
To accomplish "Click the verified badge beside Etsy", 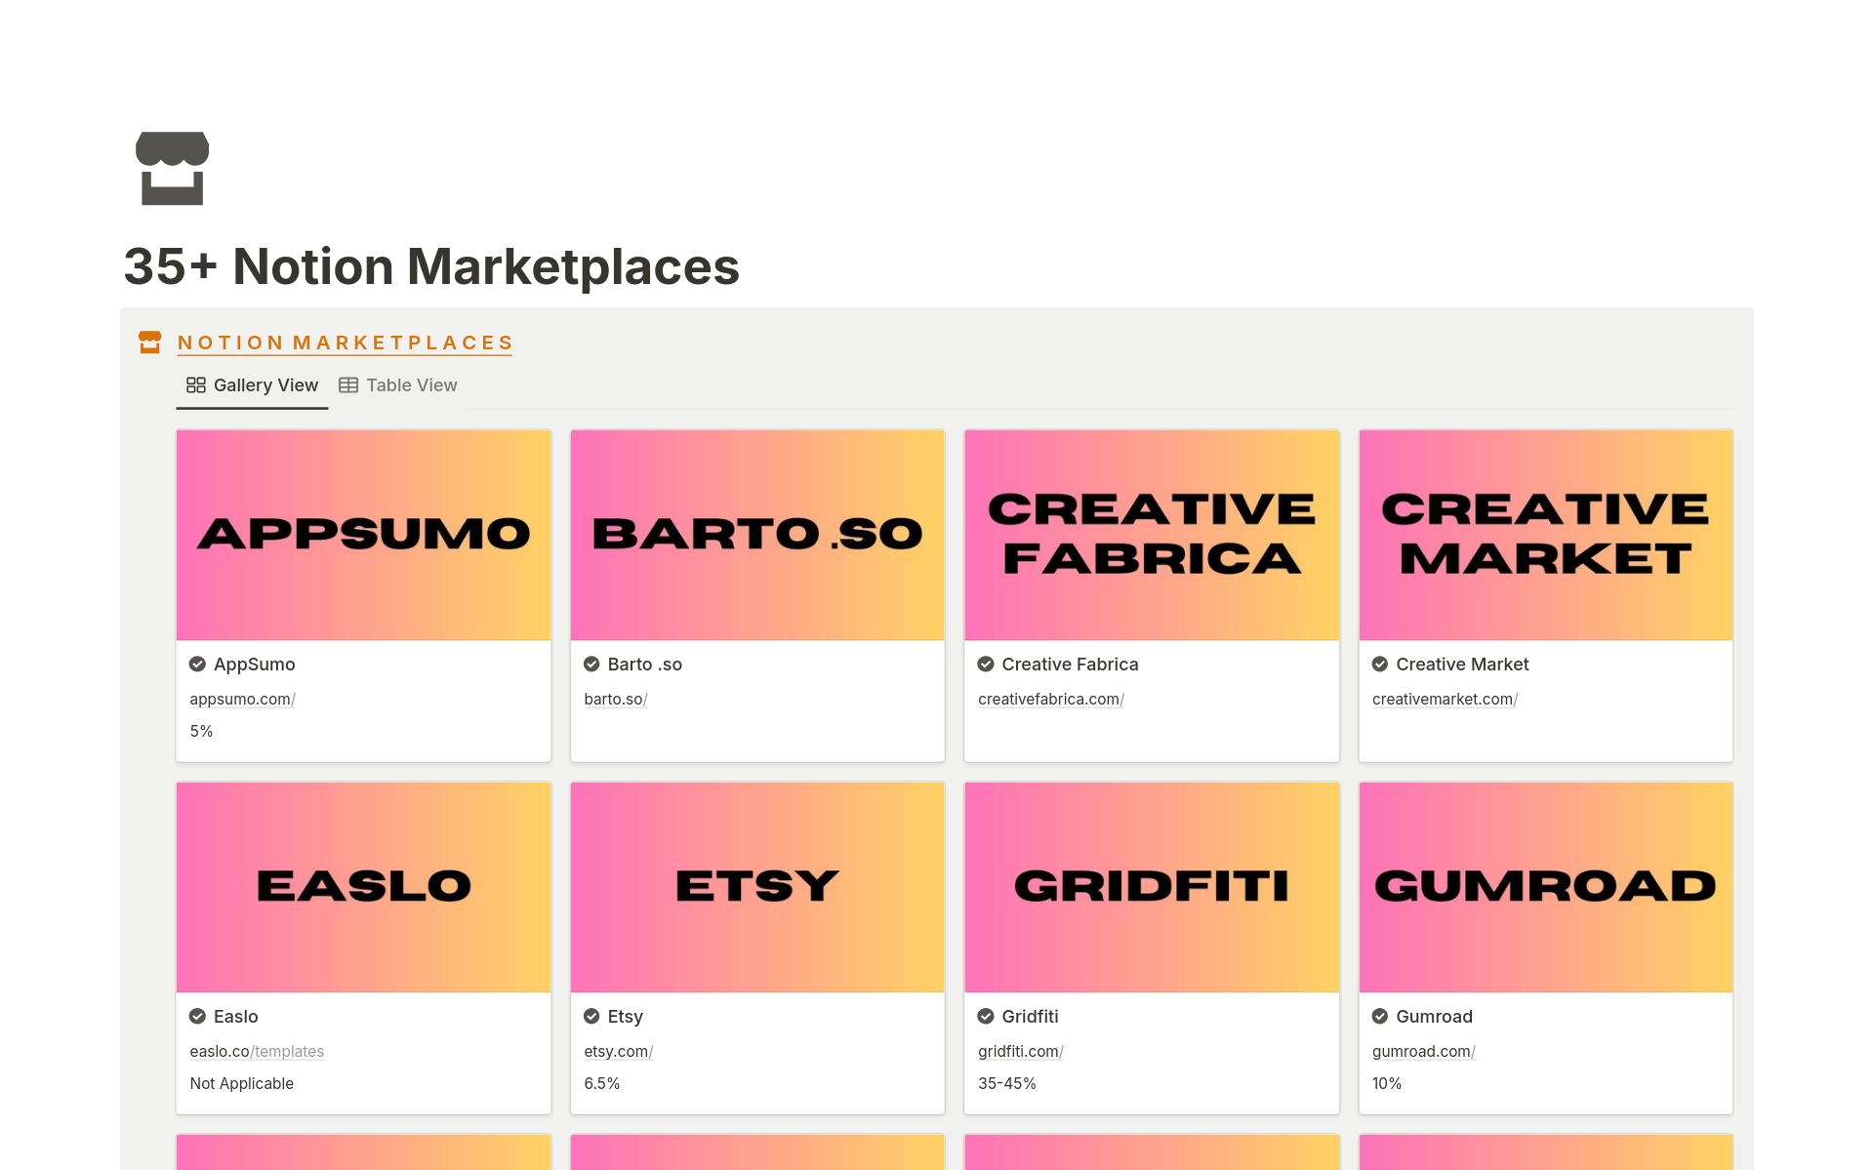I will click(591, 1017).
